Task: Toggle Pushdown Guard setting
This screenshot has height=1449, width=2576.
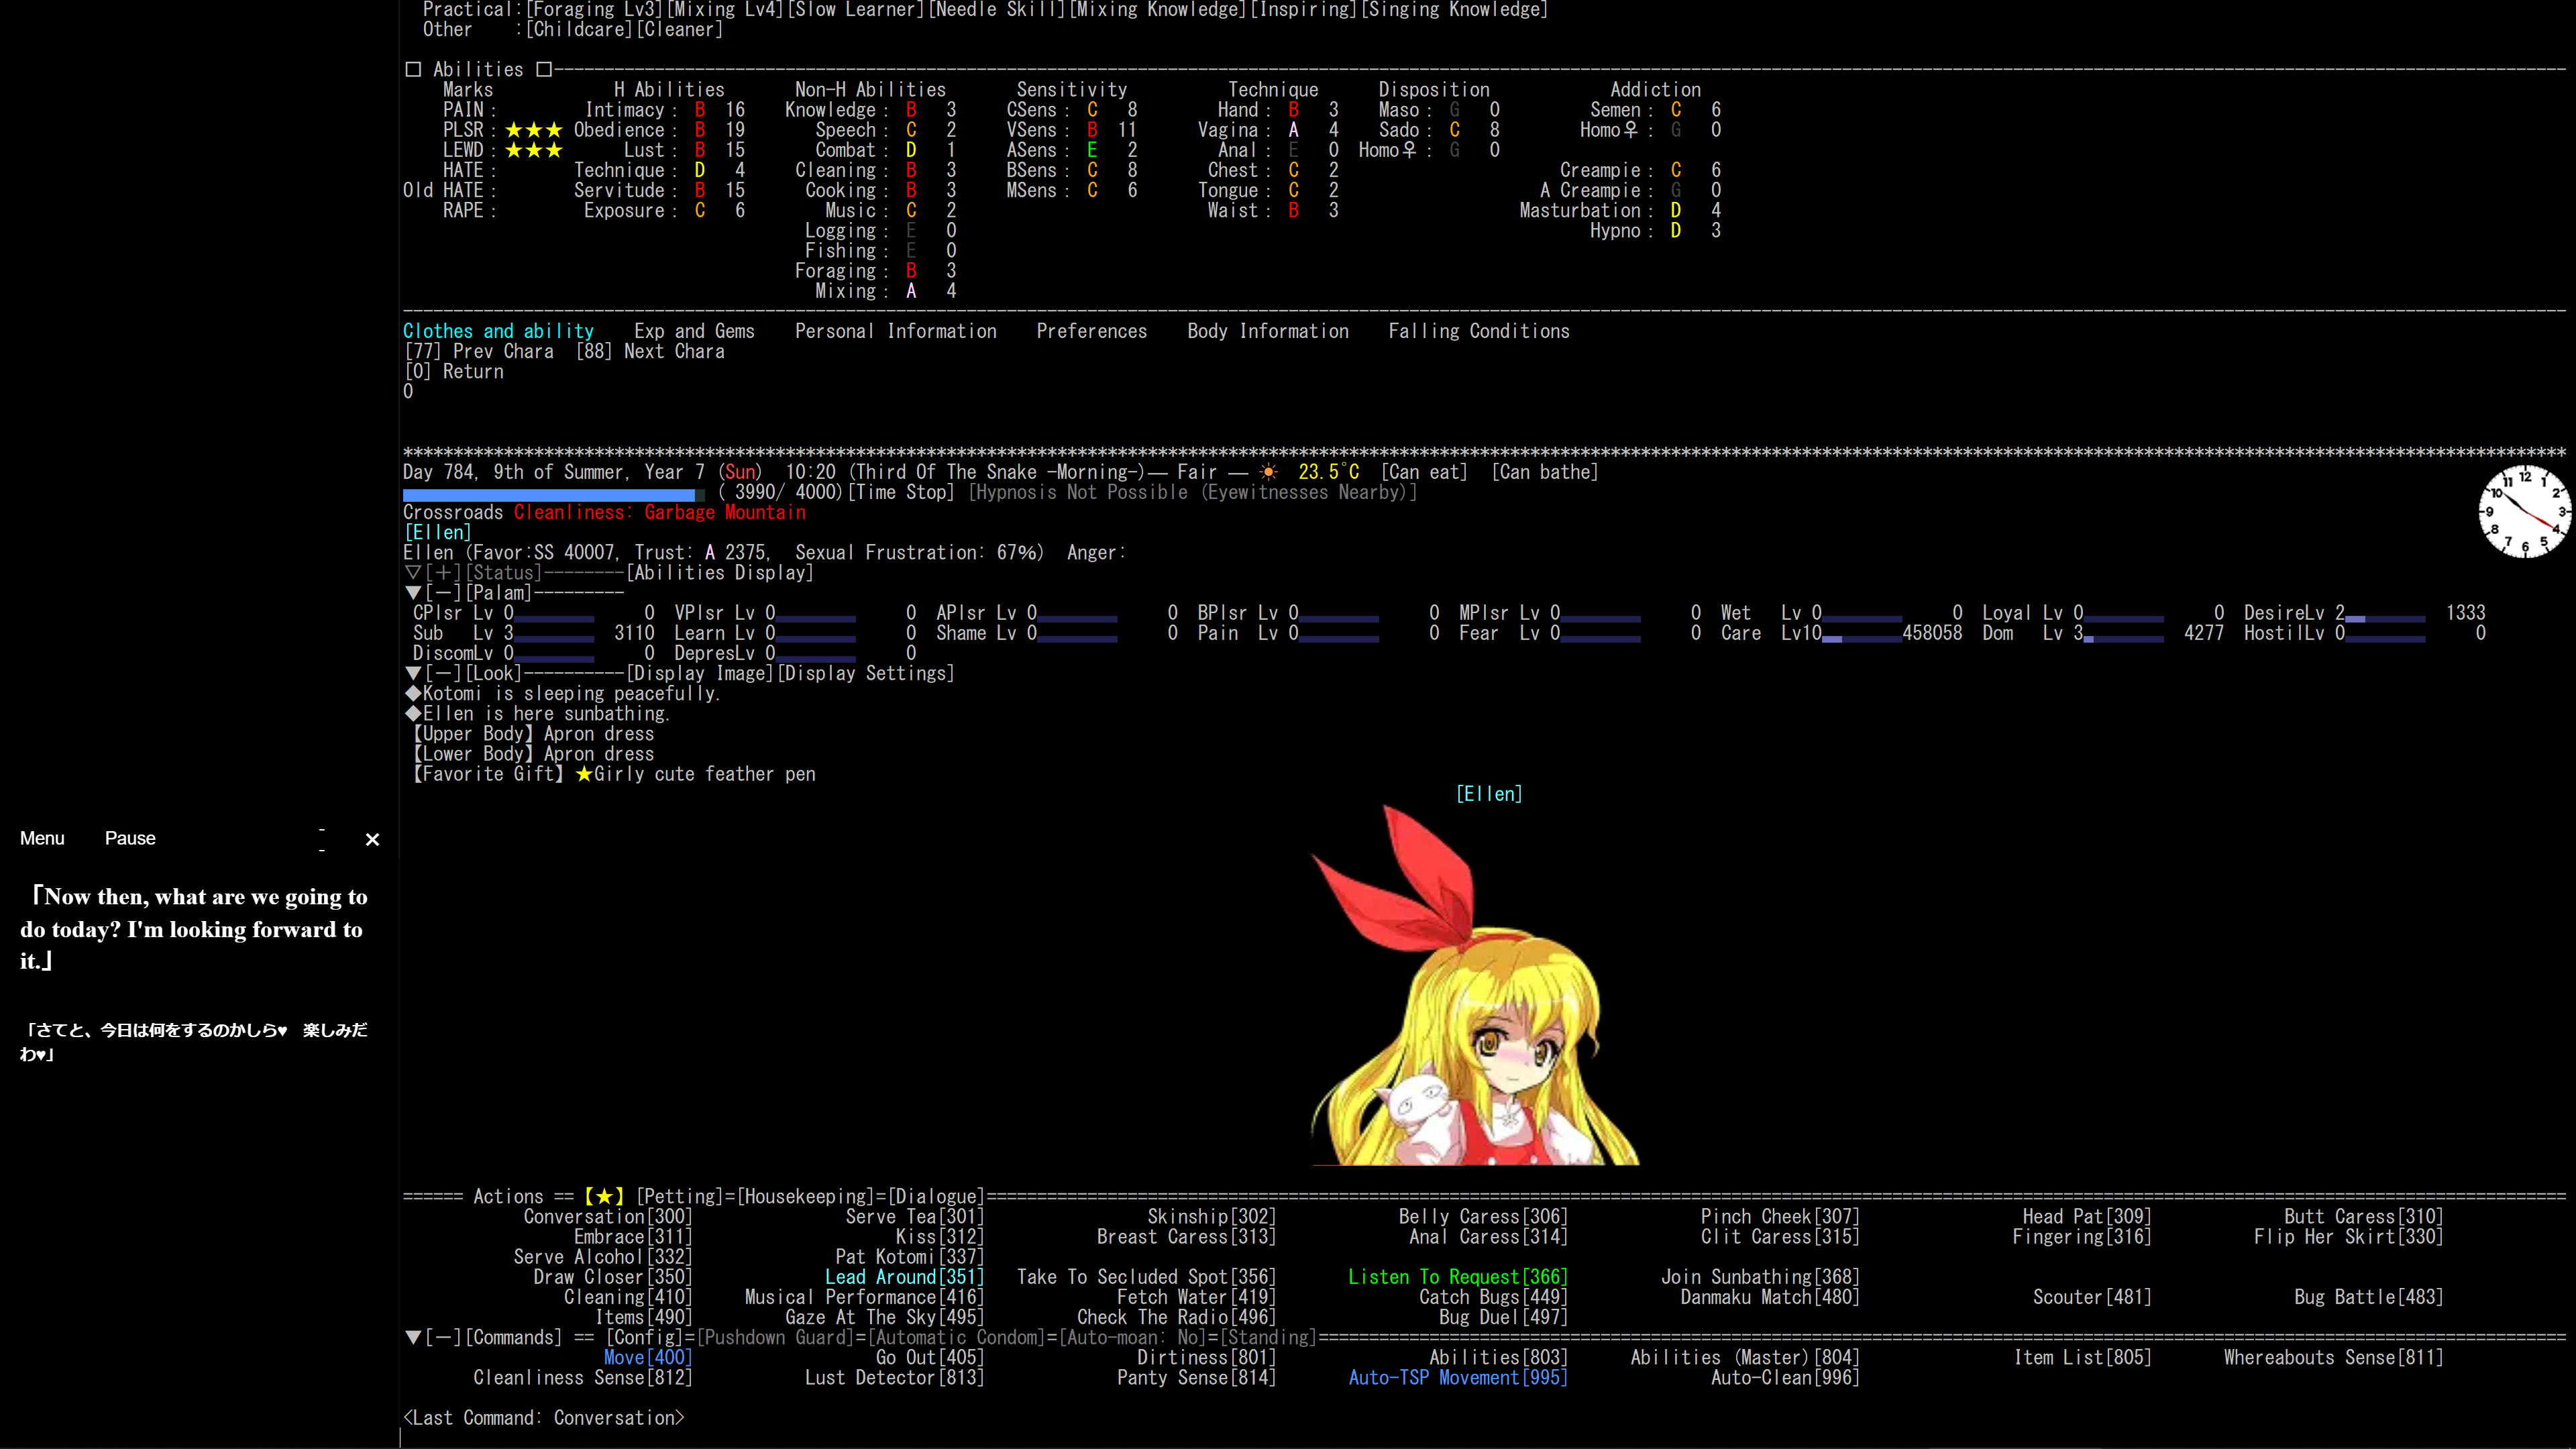Action: (x=775, y=1337)
